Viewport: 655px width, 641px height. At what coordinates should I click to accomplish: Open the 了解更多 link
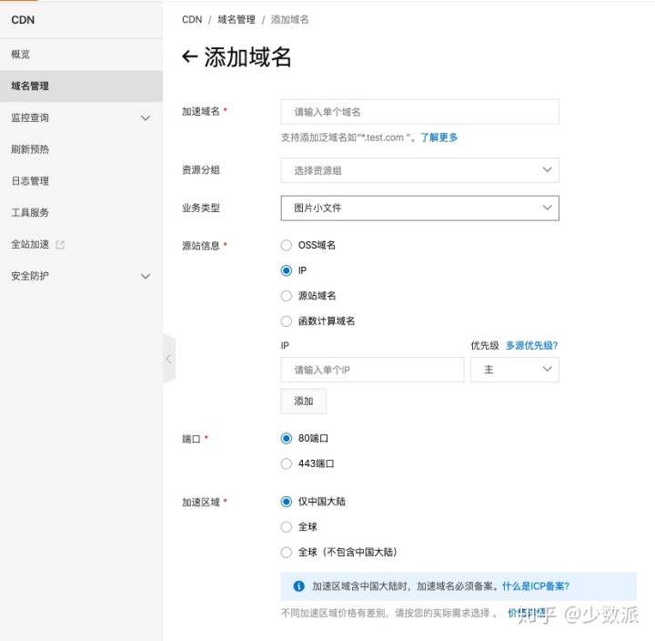438,137
